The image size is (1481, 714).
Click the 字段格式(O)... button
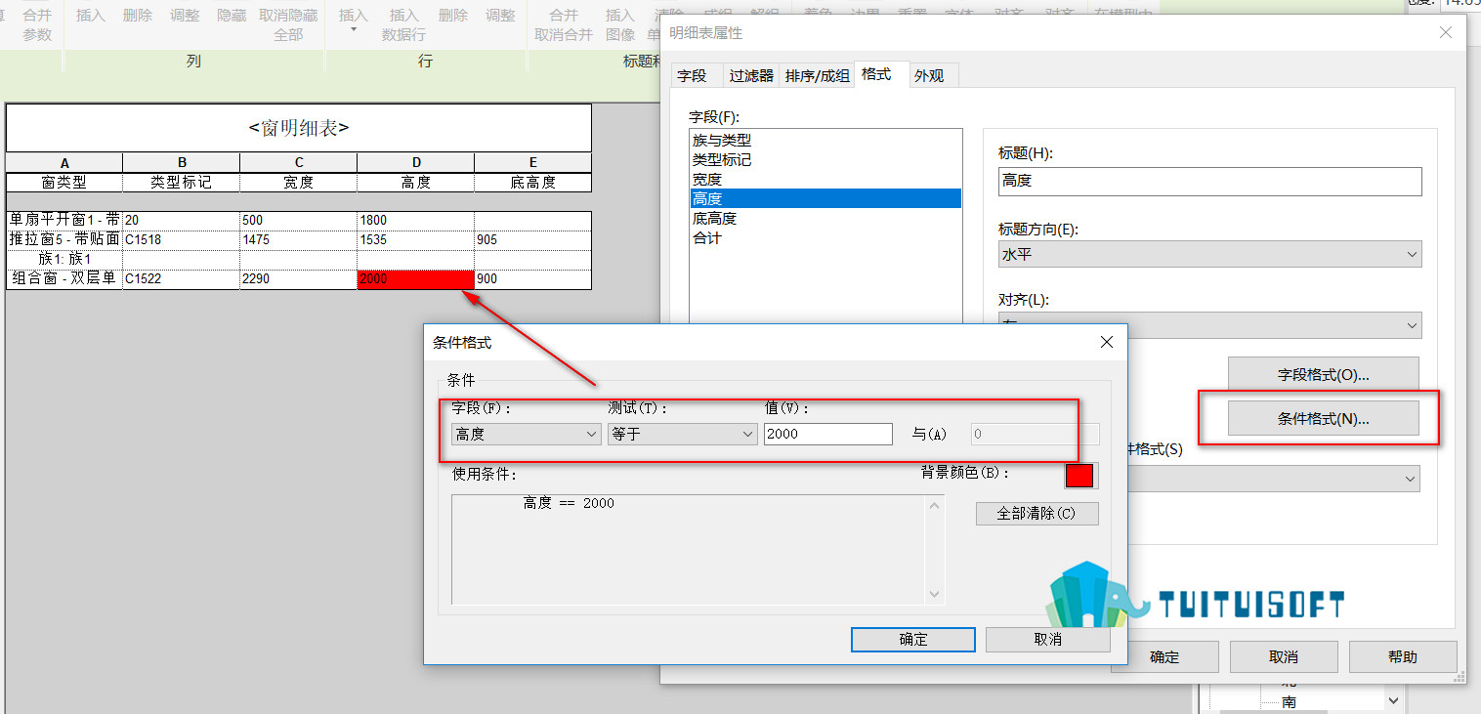(x=1323, y=374)
